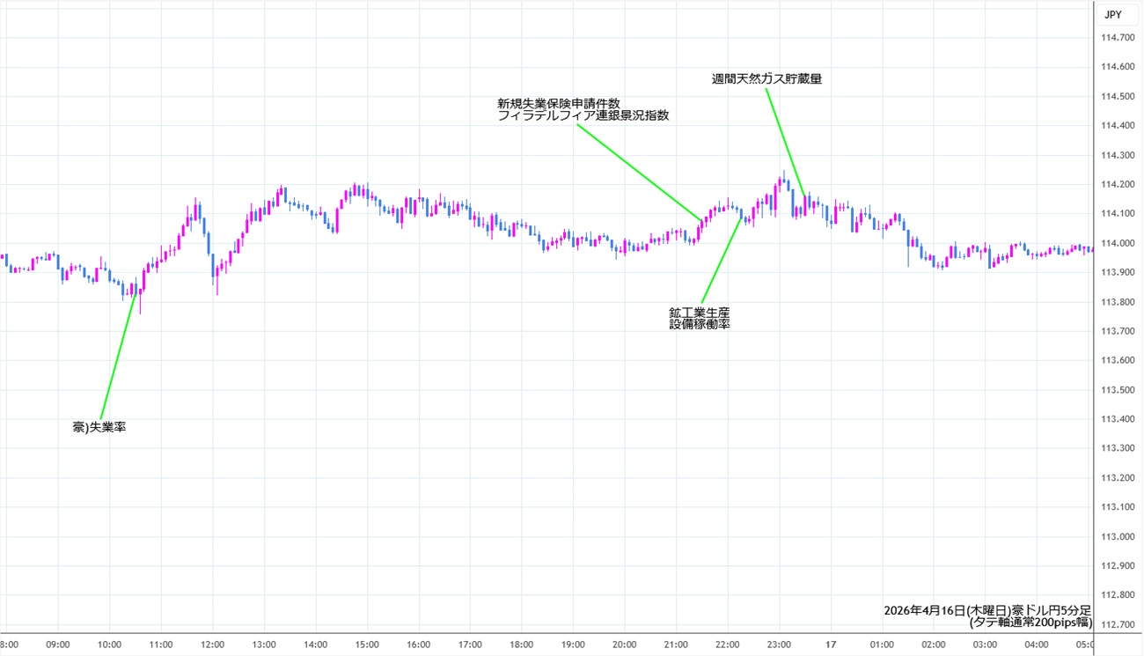Select the タテ軸通常200pips幅 note text

1030,623
